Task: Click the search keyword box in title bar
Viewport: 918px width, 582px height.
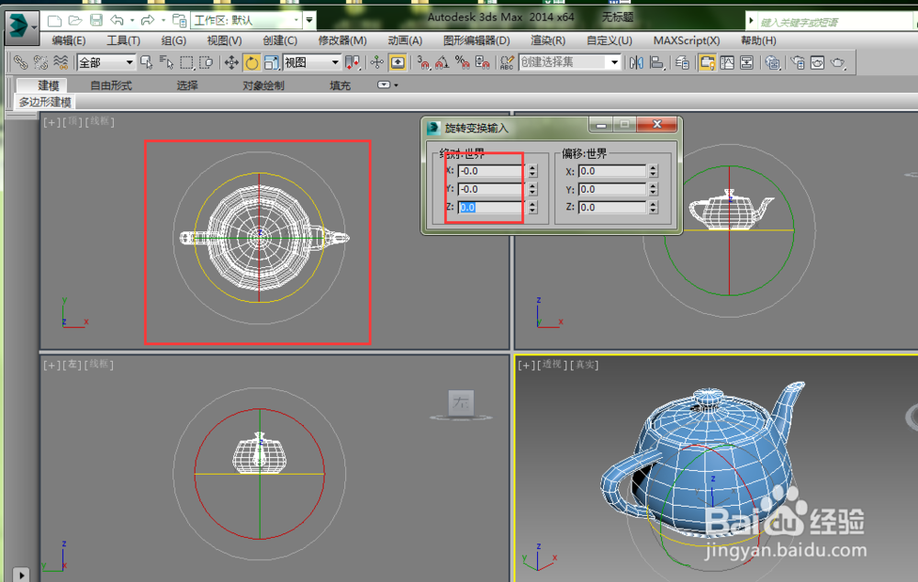Action: click(834, 22)
